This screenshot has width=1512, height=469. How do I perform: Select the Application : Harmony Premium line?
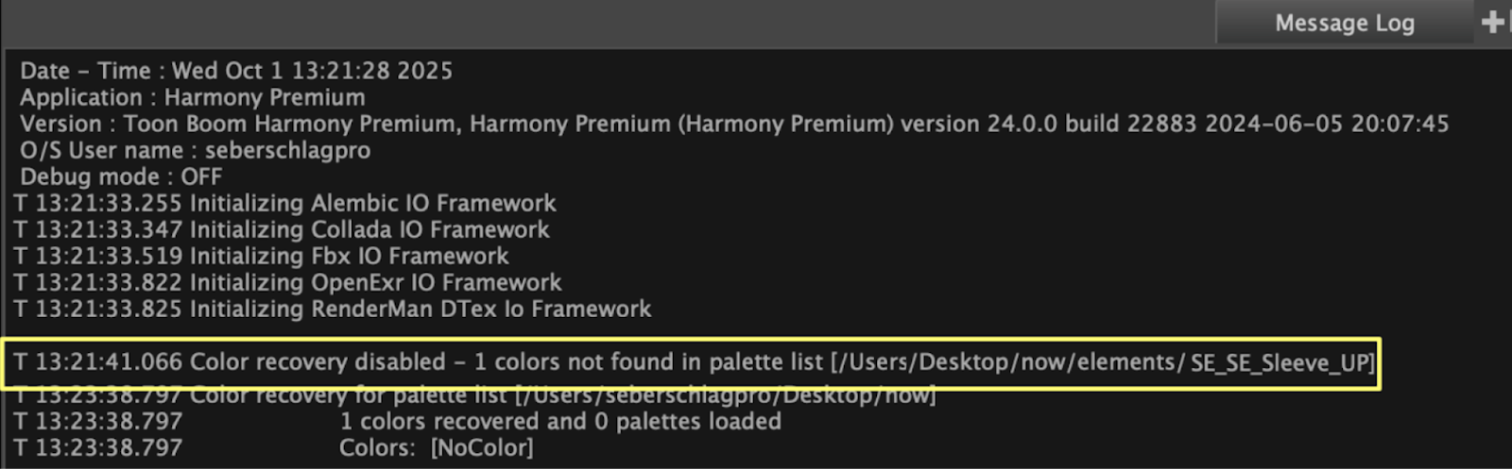(193, 97)
